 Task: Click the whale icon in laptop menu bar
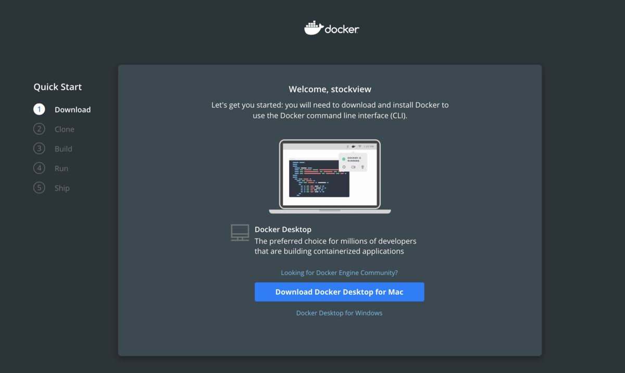(x=354, y=146)
